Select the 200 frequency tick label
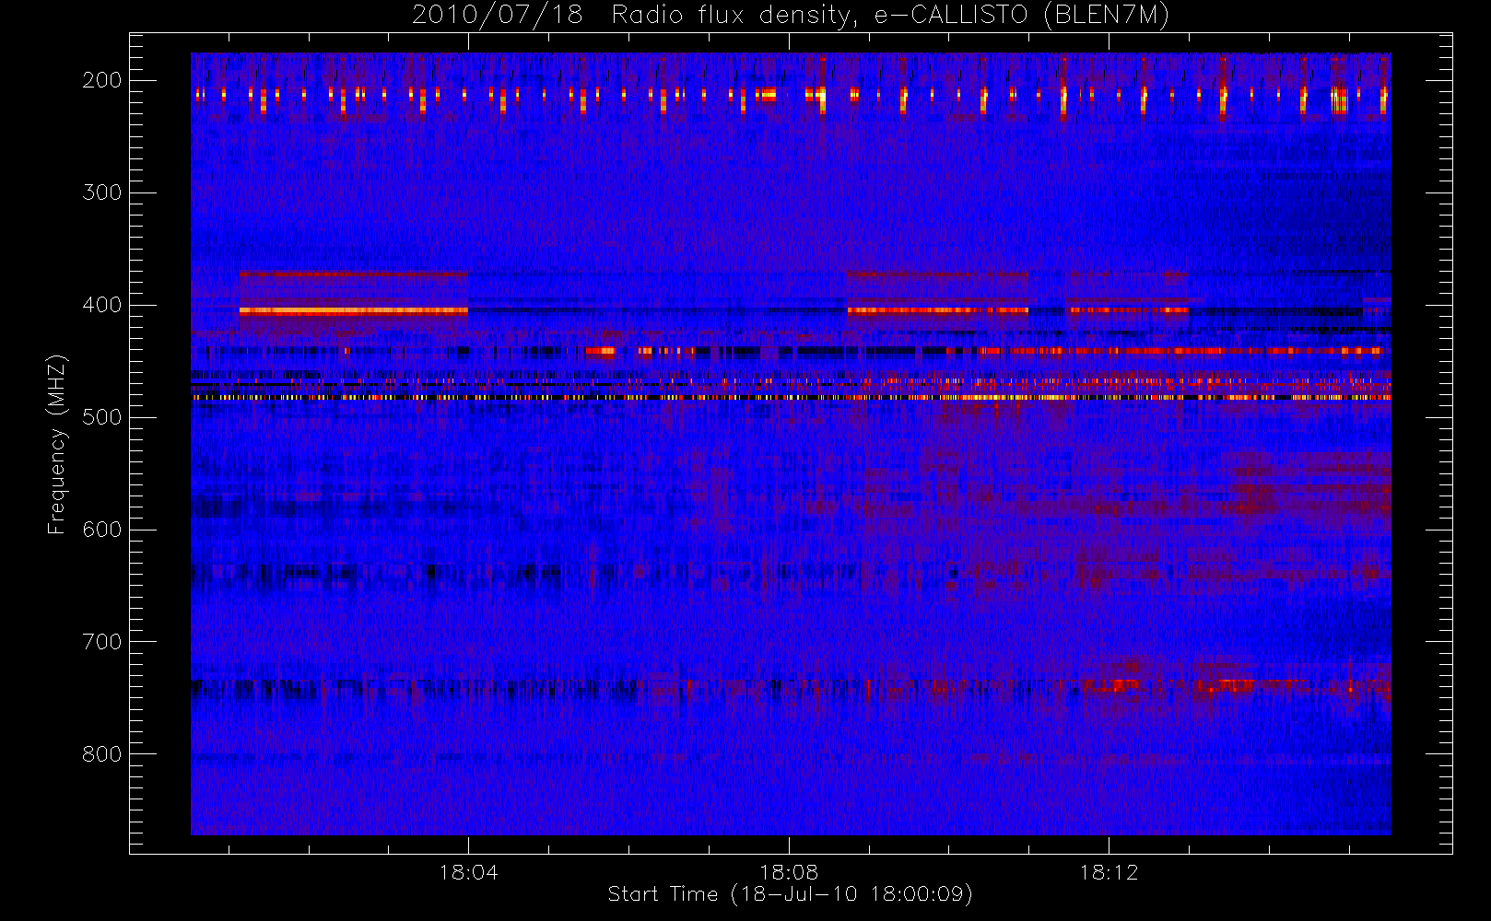This screenshot has width=1491, height=921. (101, 80)
